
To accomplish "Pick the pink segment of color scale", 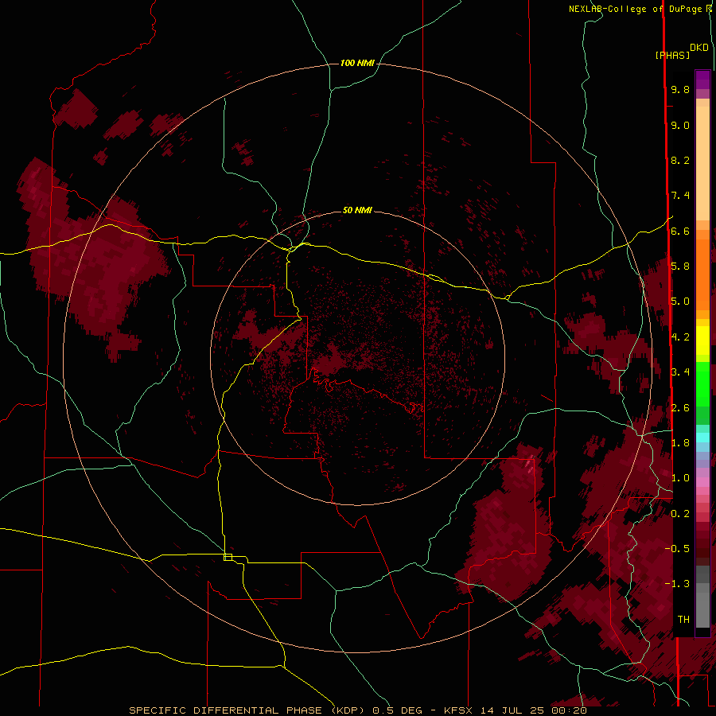I will pyautogui.click(x=702, y=482).
